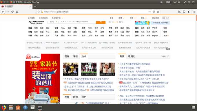Click the weather cloud icon near temperature
The image size is (197, 111).
[116, 22]
